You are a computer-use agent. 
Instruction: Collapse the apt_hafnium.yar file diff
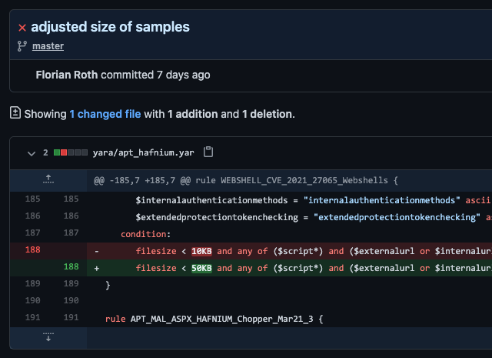tap(31, 153)
